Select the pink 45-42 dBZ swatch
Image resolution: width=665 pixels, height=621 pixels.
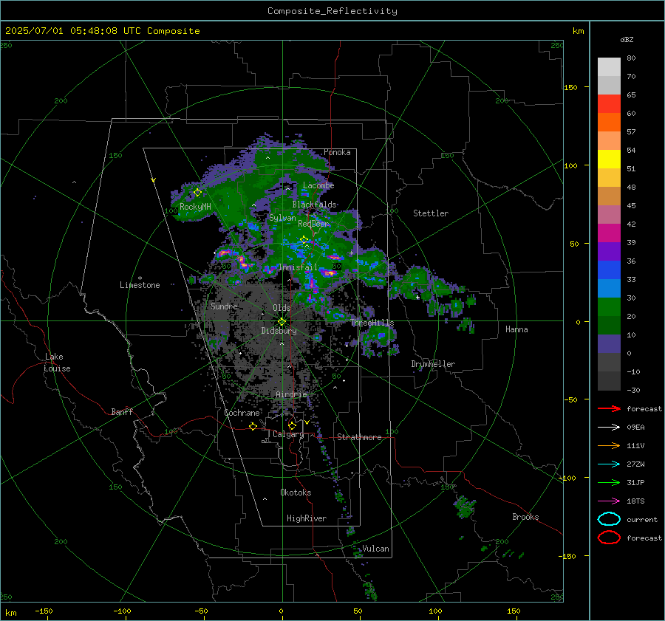click(609, 215)
